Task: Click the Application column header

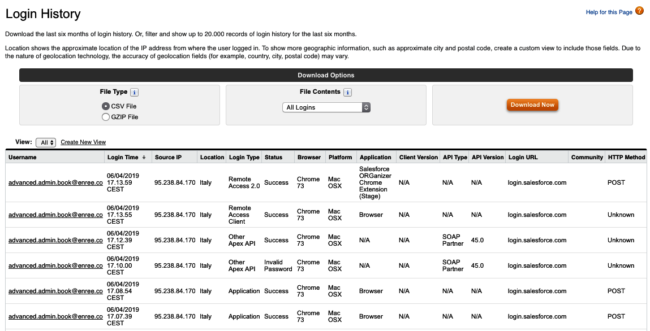Action: point(376,157)
